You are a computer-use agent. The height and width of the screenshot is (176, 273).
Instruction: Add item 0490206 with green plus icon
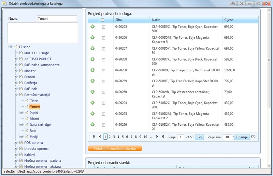coord(92,37)
